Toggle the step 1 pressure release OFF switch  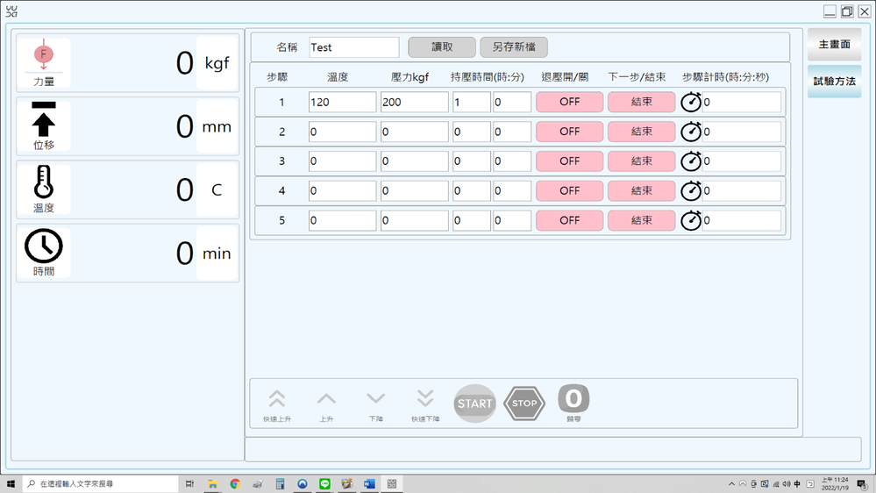pyautogui.click(x=569, y=102)
